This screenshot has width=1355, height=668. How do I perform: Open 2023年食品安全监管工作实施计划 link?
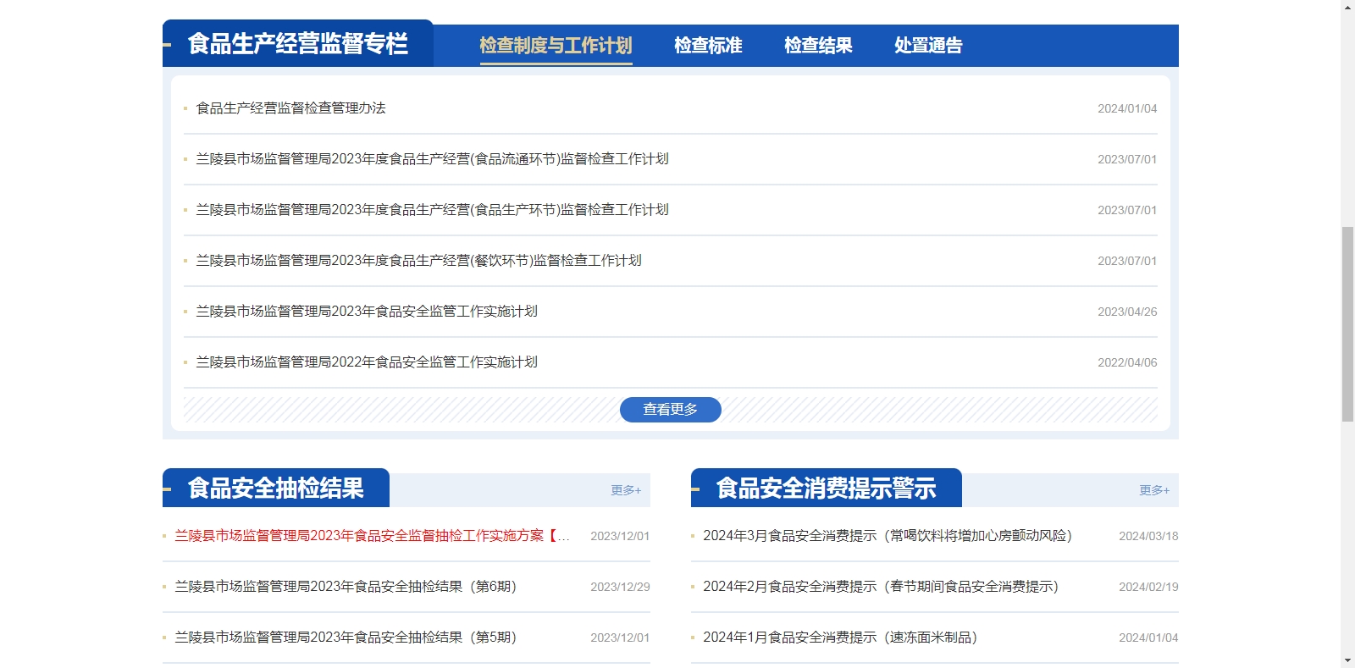tap(367, 312)
